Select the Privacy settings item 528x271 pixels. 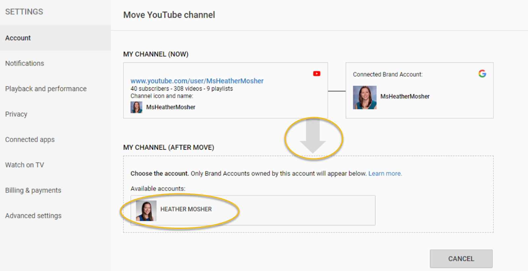[x=55, y=114]
